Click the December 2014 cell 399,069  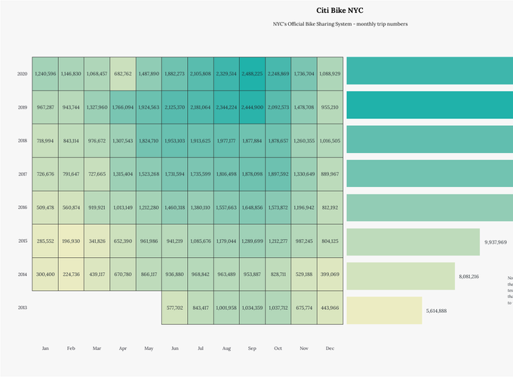click(x=330, y=274)
